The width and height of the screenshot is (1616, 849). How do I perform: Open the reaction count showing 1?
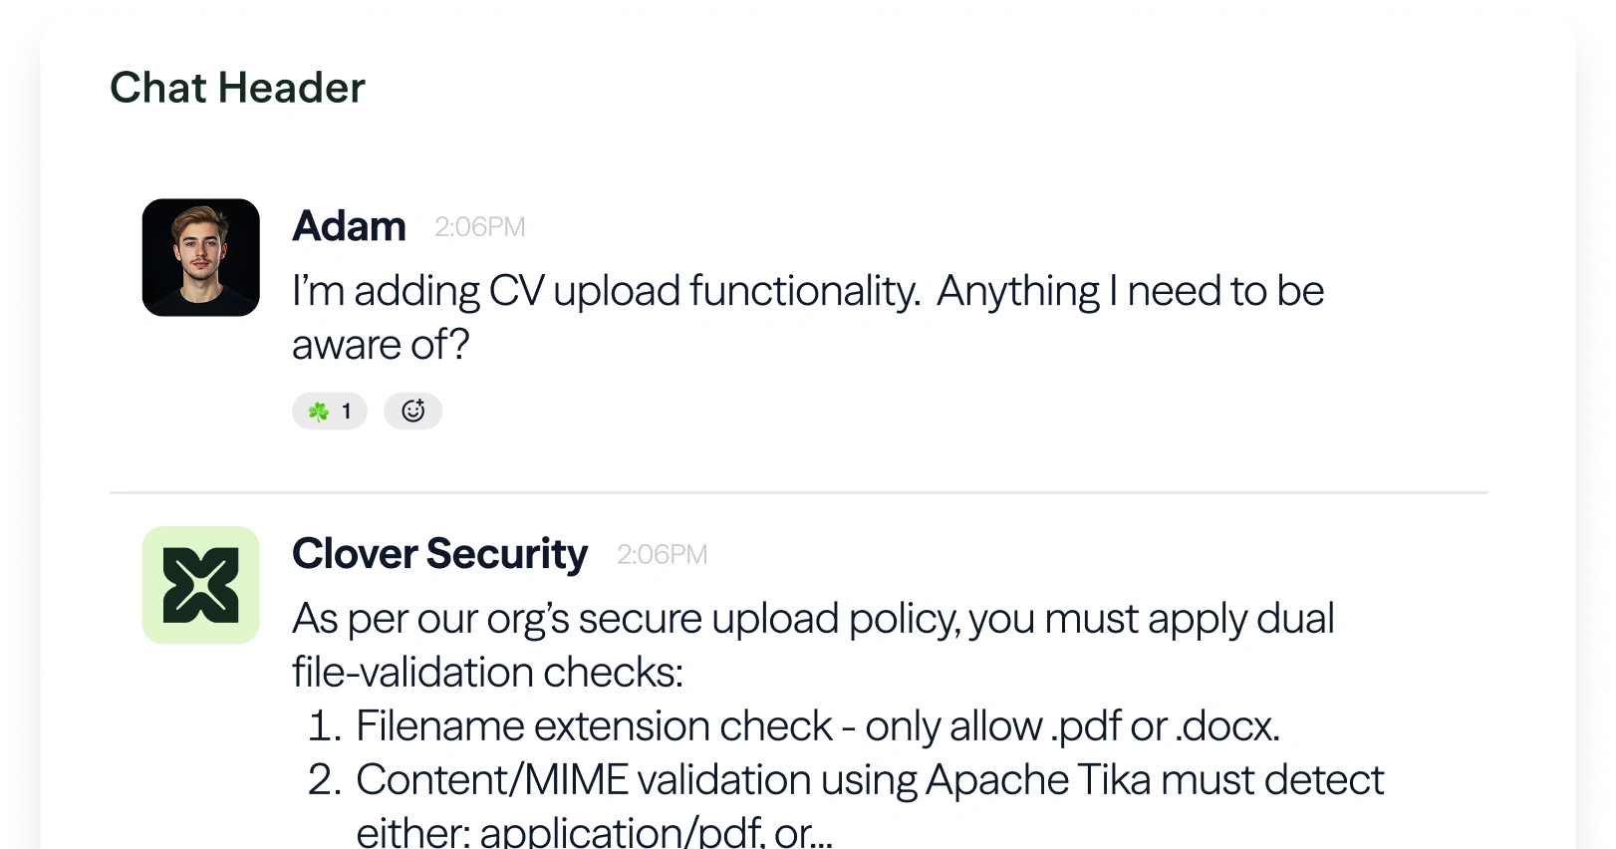point(345,410)
